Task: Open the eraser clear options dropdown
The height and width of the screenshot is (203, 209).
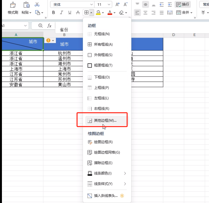Action: tap(126, 13)
